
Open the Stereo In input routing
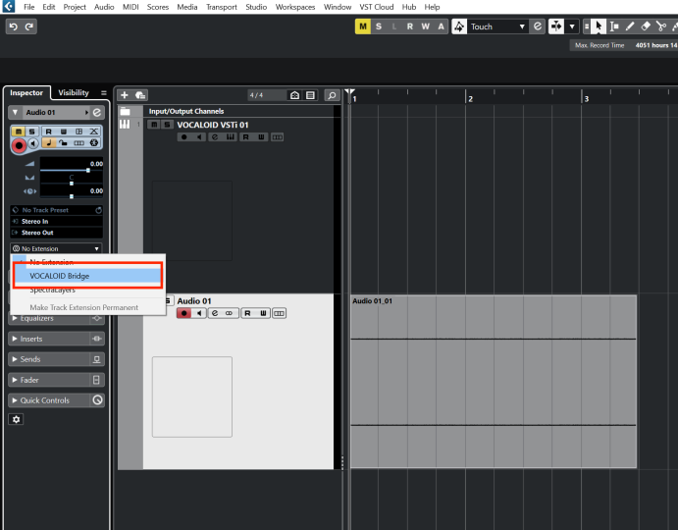tap(56, 221)
